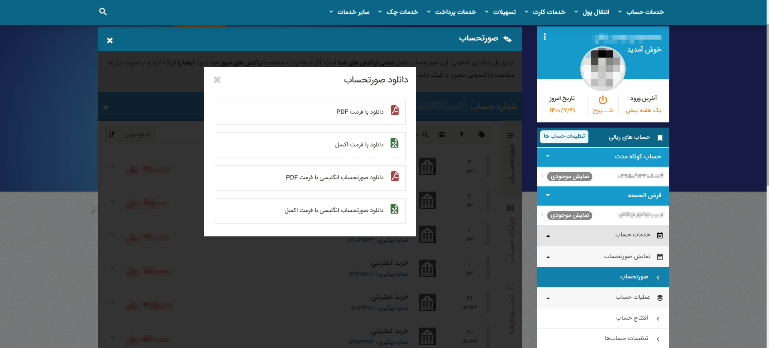Close the صورتحساب panel with white X
The image size is (769, 348).
tap(110, 40)
